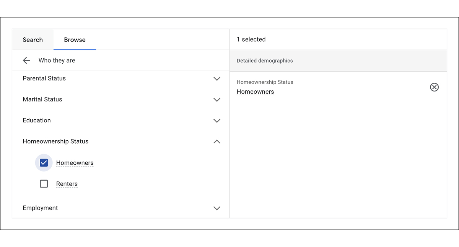The height and width of the screenshot is (247, 459).
Task: Click the Homeowners label next to the checkbox
Action: pyautogui.click(x=75, y=163)
